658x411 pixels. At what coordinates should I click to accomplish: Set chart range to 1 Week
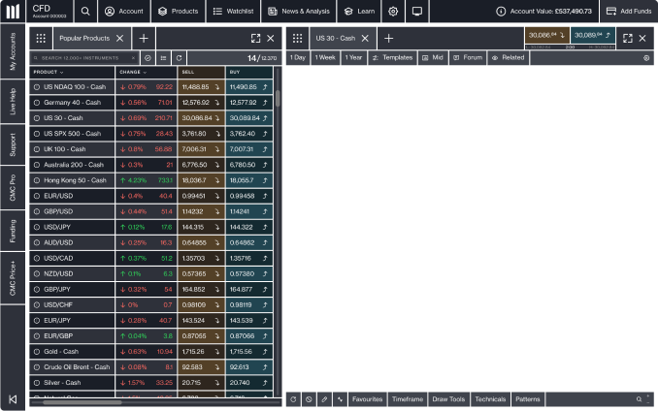point(325,58)
